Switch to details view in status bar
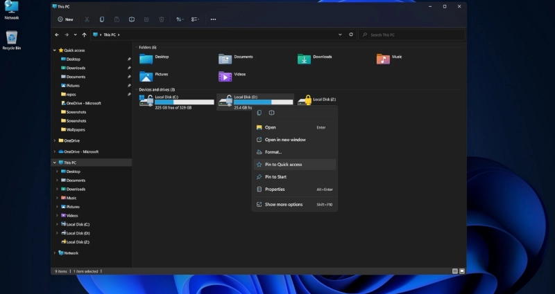 455,271
